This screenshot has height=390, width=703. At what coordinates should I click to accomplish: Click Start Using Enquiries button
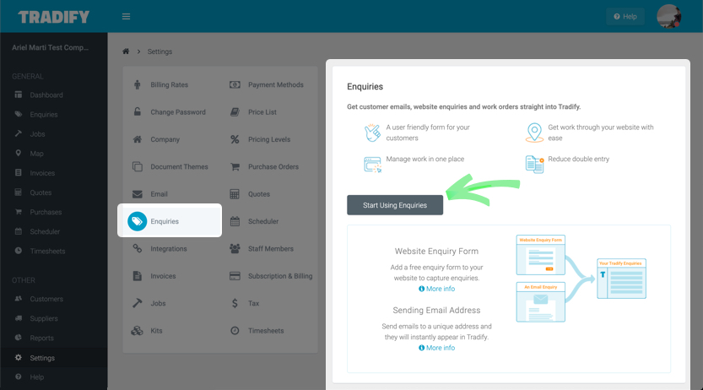coord(395,205)
